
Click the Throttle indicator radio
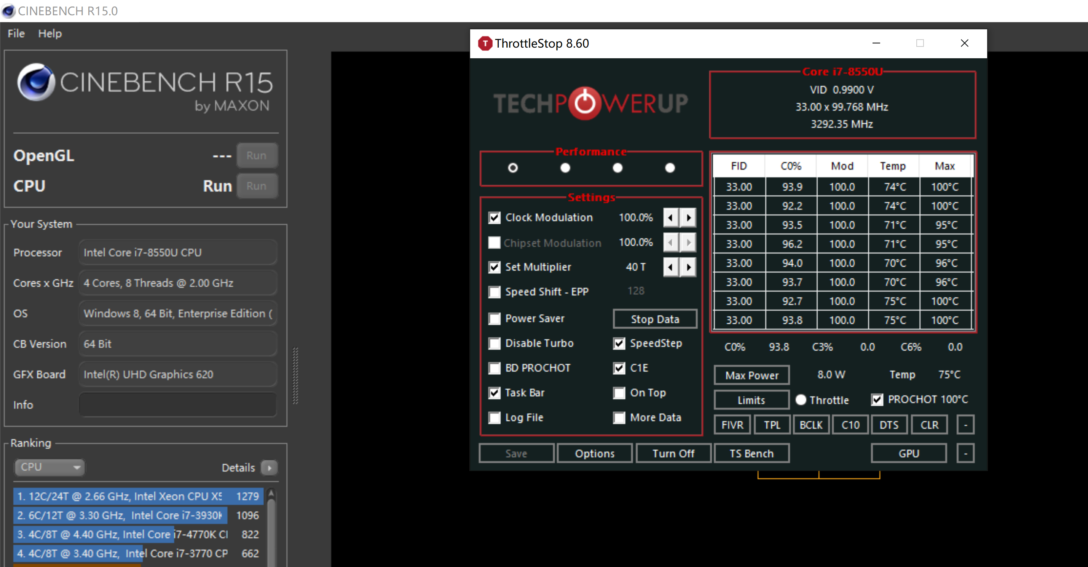pos(801,400)
